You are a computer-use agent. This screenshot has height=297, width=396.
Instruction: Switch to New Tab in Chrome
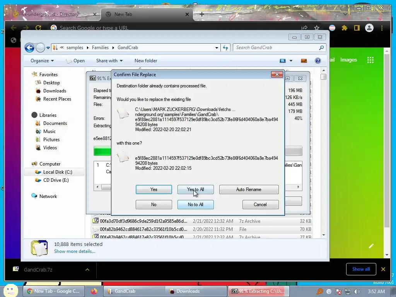(x=147, y=14)
